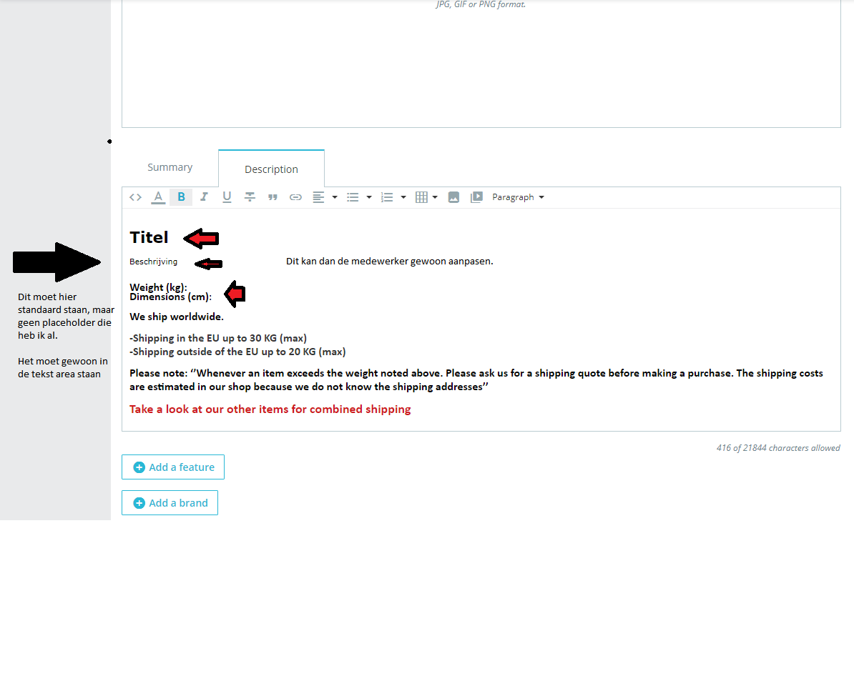Insert a blockquote
This screenshot has height=681, width=854.
pyautogui.click(x=273, y=197)
